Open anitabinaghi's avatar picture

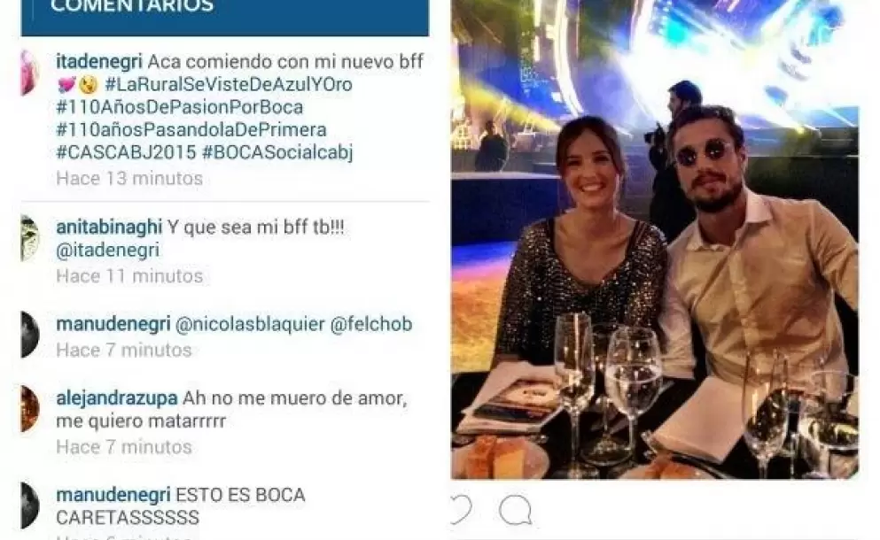pyautogui.click(x=29, y=238)
